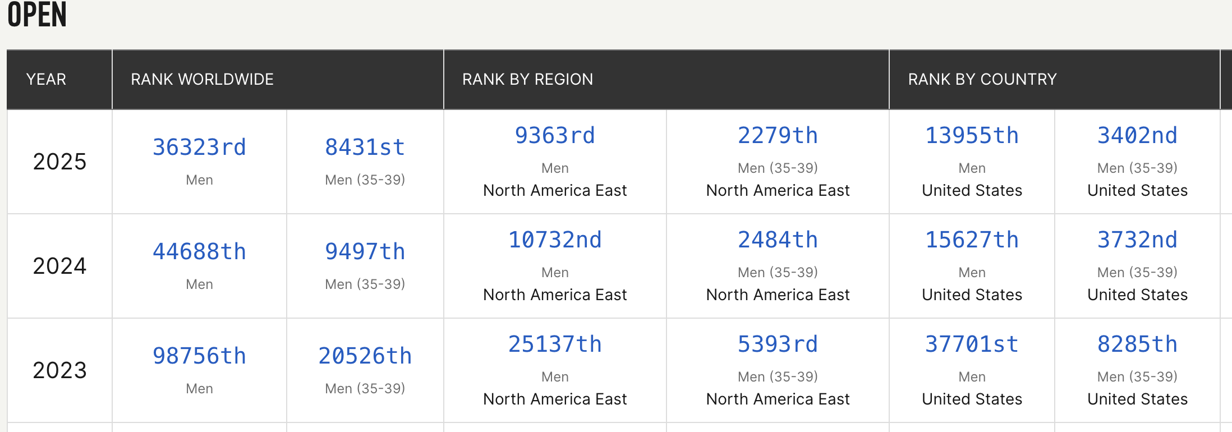
Task: Click the 8431st Men (35-39) worldwide rank
Action: 365,148
